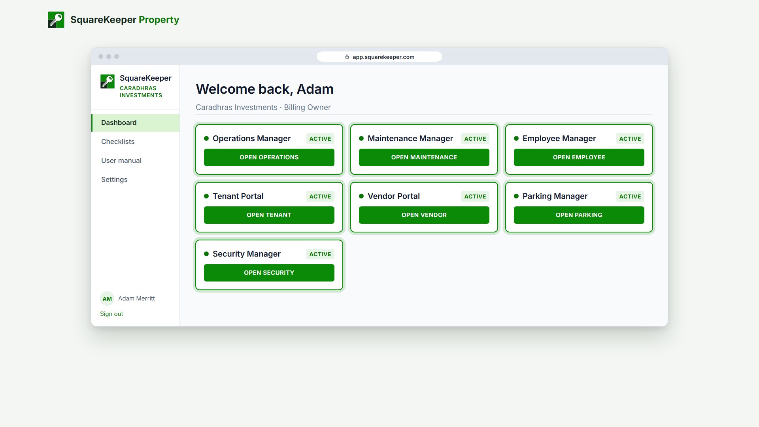Click the Security Manager card title

tap(247, 254)
